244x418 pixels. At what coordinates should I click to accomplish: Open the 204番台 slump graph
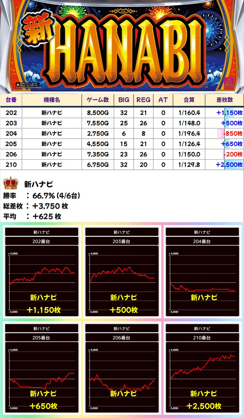[202, 273]
